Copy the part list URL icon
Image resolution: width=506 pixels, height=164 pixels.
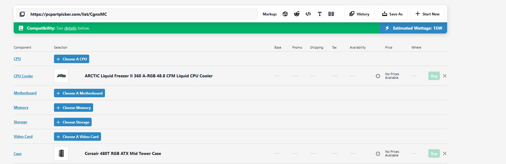(22, 14)
